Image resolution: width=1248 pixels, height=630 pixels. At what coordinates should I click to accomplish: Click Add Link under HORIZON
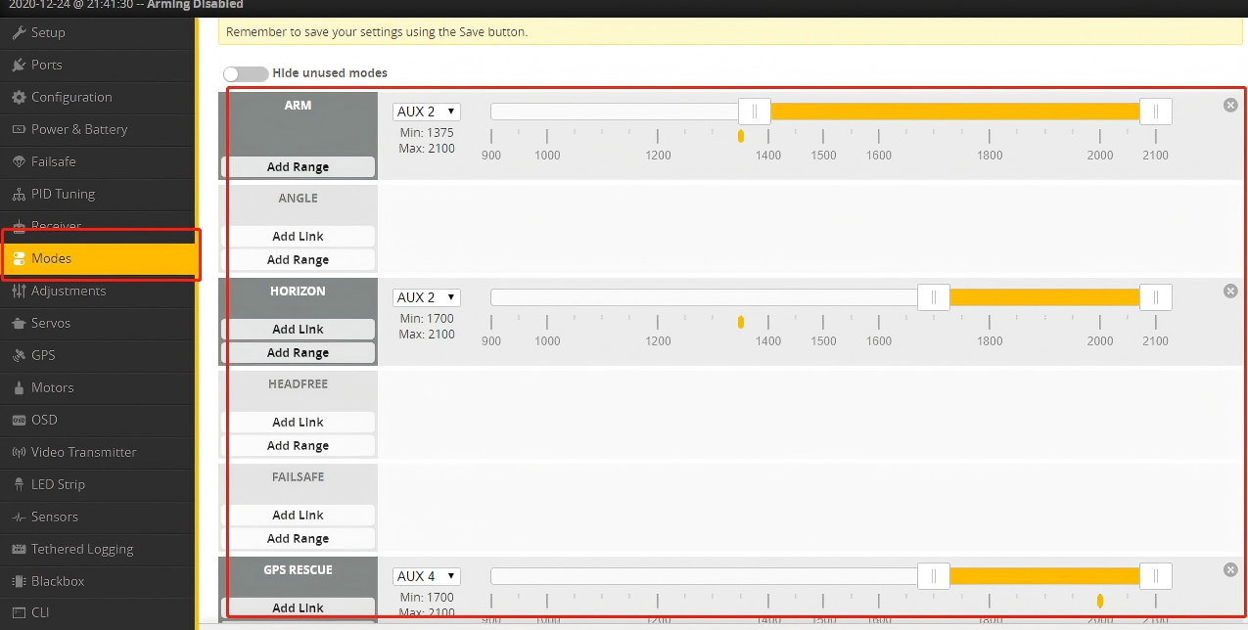tap(299, 329)
